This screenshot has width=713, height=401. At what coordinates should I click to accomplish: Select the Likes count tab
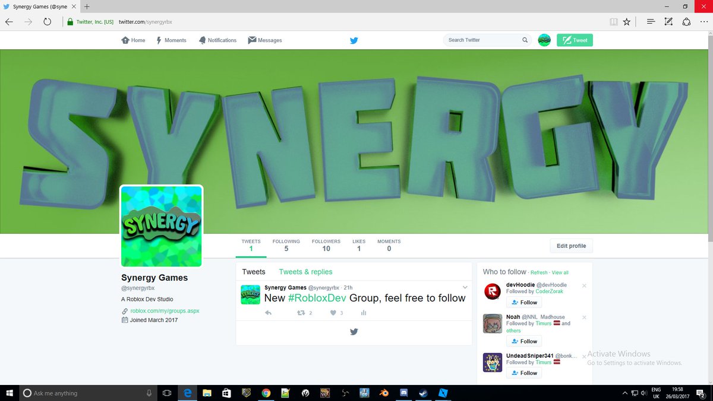(359, 246)
